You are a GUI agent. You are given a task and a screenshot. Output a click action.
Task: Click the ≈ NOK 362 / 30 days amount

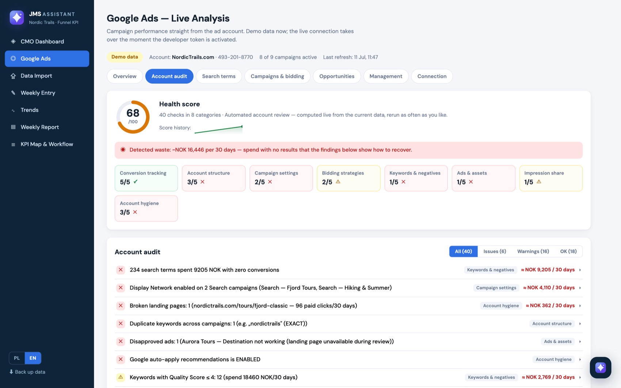[x=550, y=306]
